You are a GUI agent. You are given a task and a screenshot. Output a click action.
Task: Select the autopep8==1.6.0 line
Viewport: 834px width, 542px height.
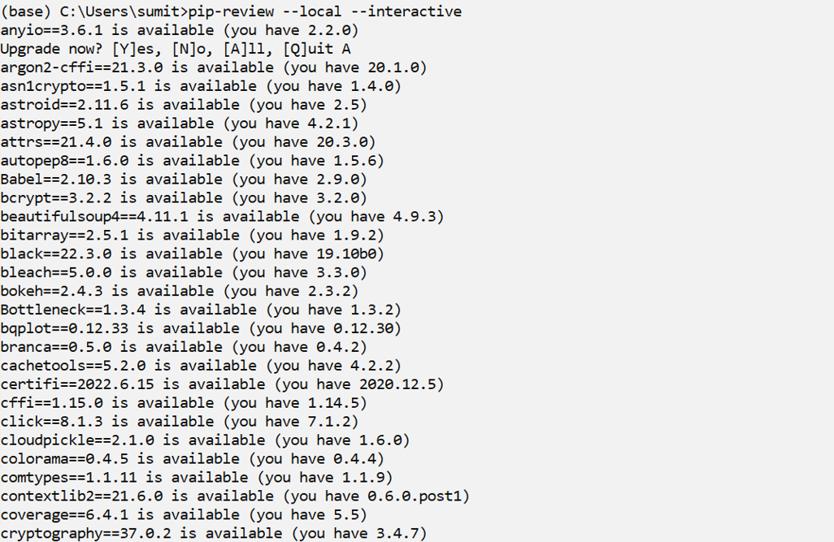click(192, 161)
